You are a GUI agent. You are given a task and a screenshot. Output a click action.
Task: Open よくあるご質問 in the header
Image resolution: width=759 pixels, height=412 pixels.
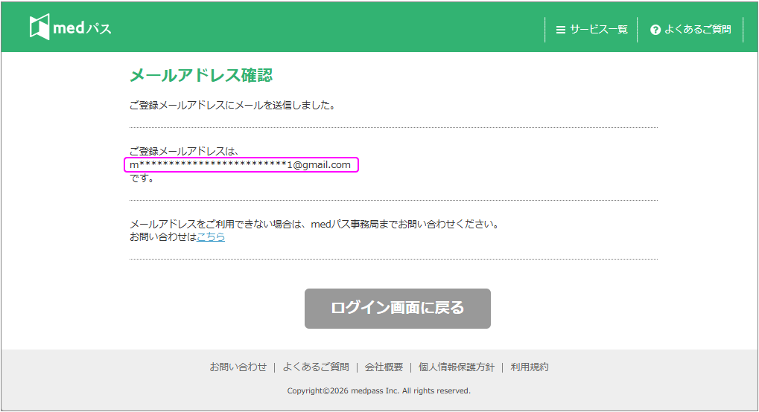pyautogui.click(x=697, y=30)
